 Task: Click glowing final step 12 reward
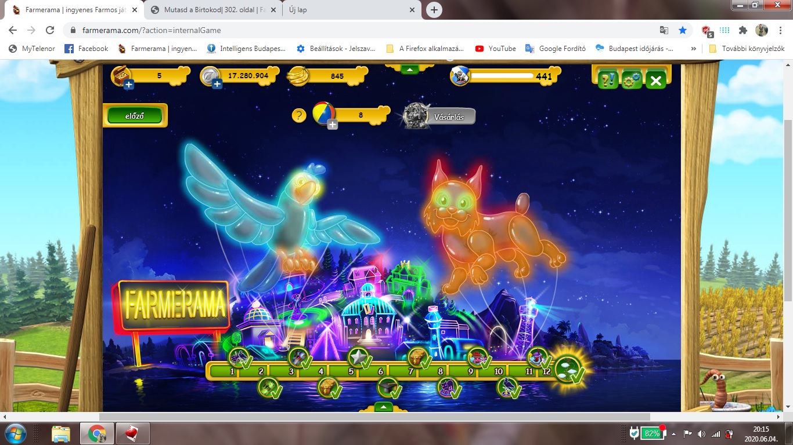coord(568,369)
